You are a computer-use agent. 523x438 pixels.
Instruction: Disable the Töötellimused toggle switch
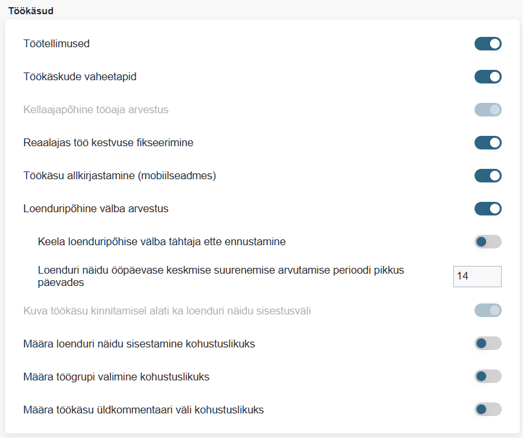pyautogui.click(x=487, y=44)
